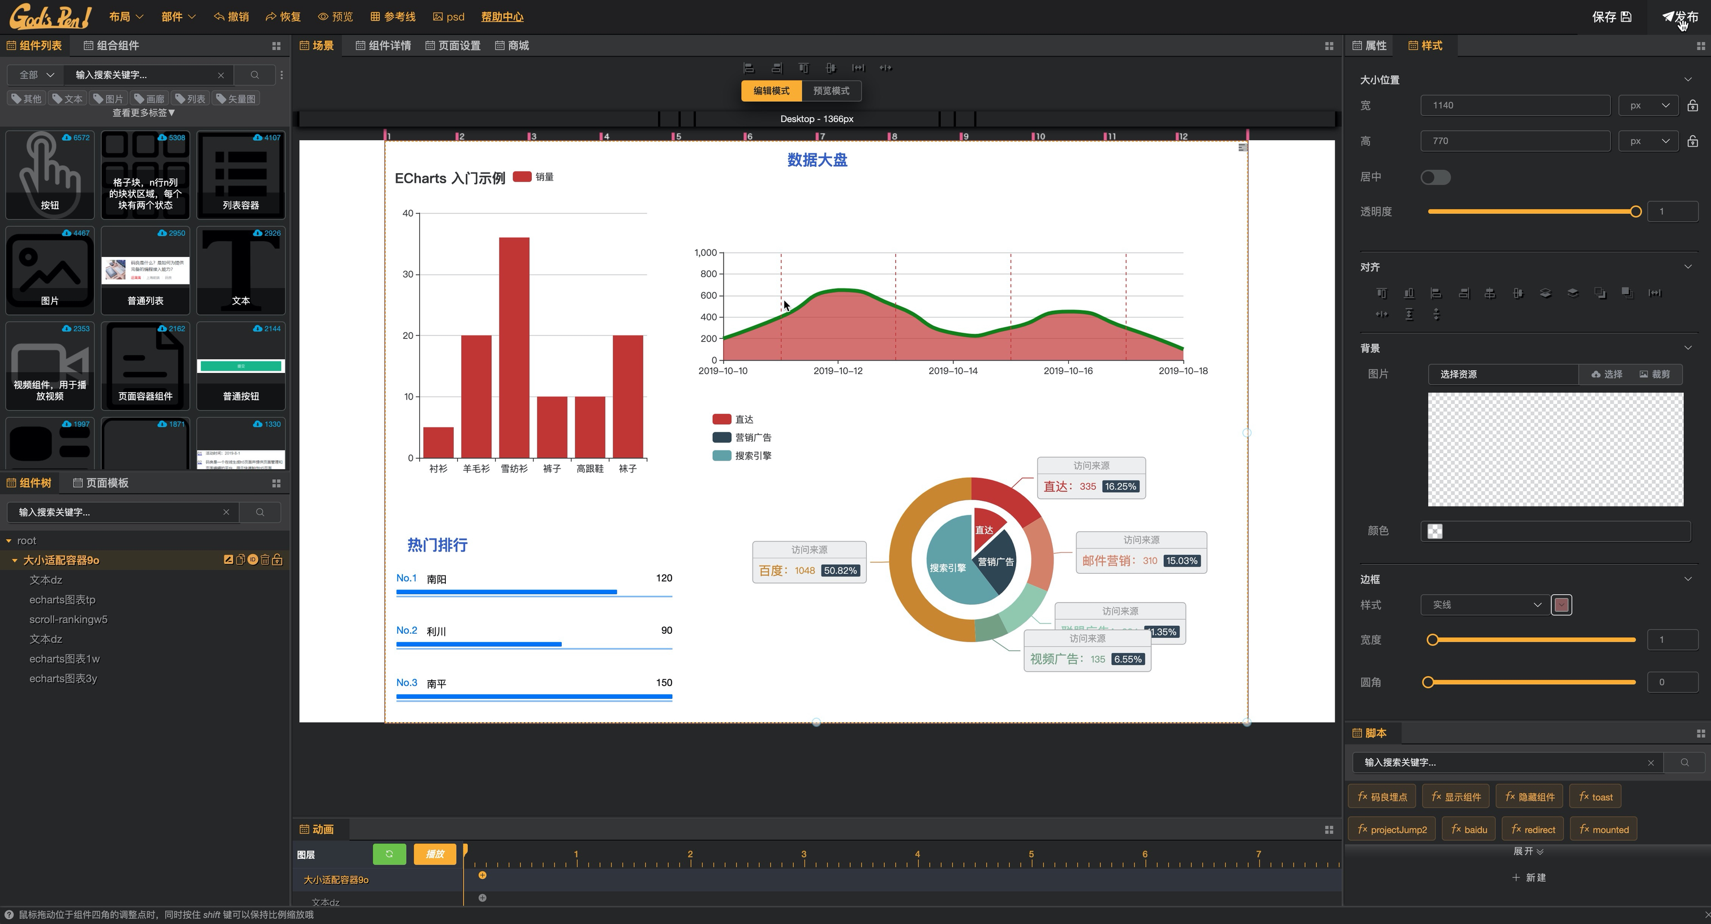1711x924 pixels.
Task: Toggle lock next to 宽 width unit
Action: pyautogui.click(x=1692, y=106)
